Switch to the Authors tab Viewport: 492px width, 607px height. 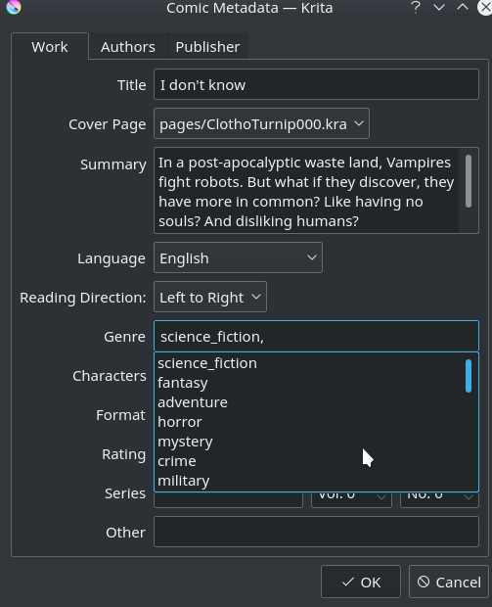coord(128,47)
